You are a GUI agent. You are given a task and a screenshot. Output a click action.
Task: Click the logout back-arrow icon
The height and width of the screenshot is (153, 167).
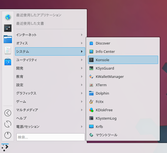8,113
